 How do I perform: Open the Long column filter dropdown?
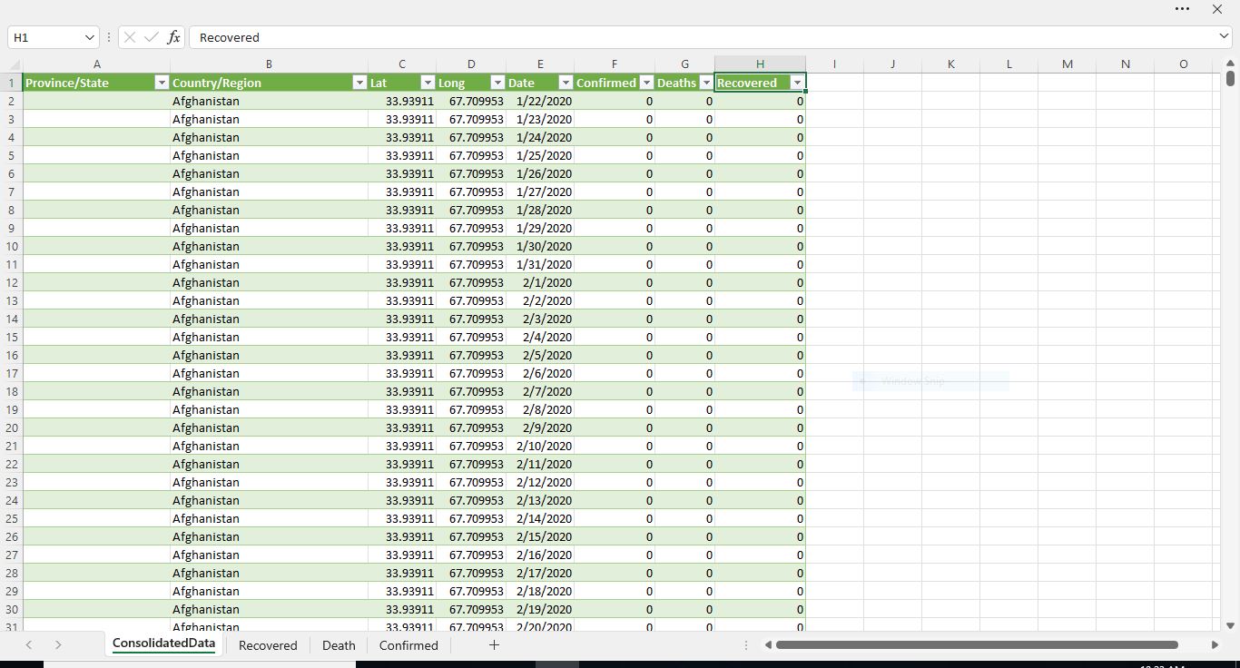497,83
